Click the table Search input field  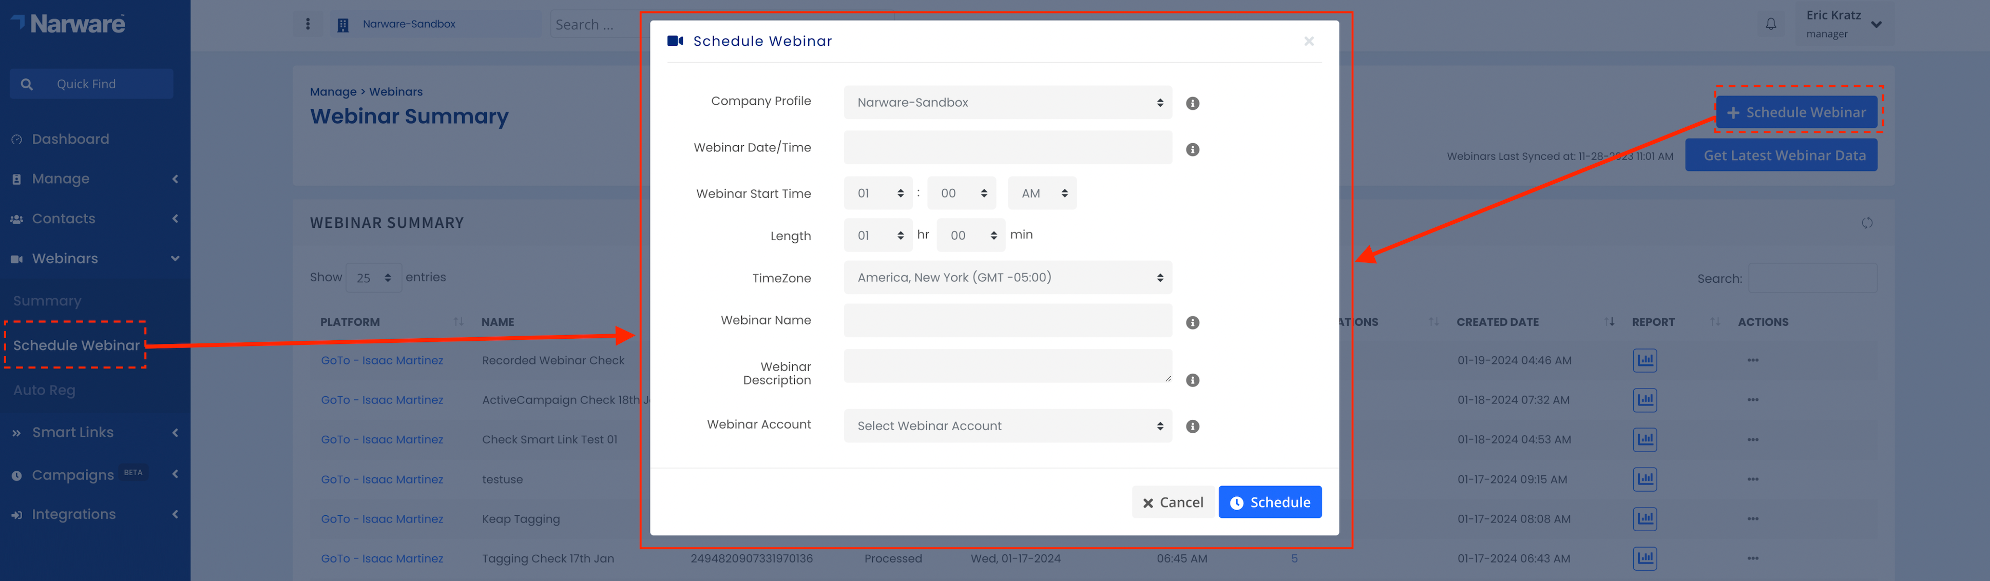1812,278
